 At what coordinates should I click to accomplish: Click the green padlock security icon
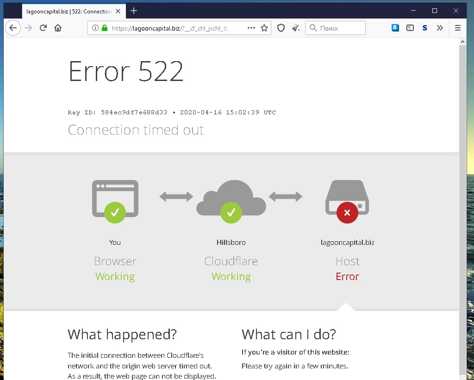105,28
